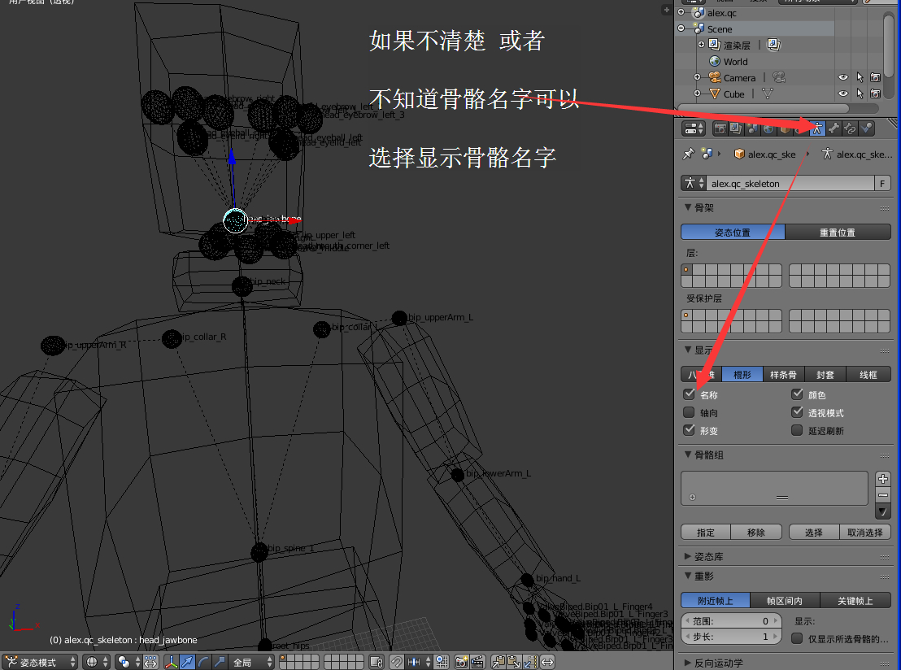Viewport: 901px width, 670px height.
Task: Open the Object properties tab (orange cube)
Action: [x=785, y=128]
